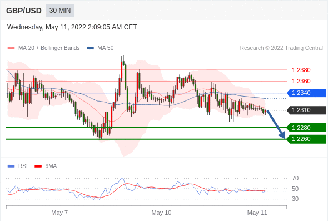The image size is (328, 222).
Task: Click the 1.2340 blue pivot price tag
Action: (x=306, y=93)
